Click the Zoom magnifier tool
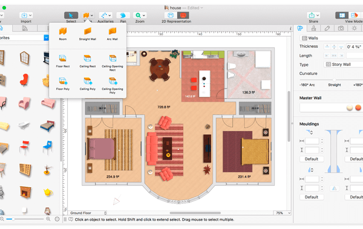This screenshot has height=229, width=363. 138,16
